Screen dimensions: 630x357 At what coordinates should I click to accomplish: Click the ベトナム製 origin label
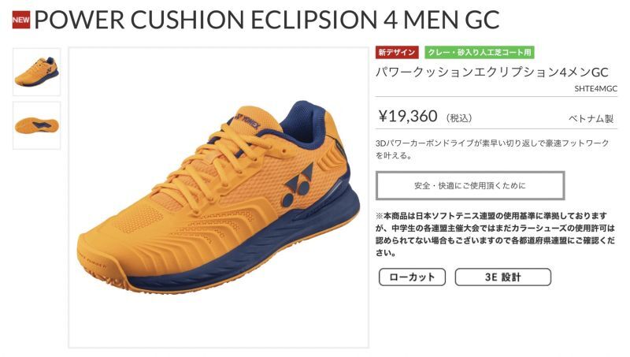(591, 118)
